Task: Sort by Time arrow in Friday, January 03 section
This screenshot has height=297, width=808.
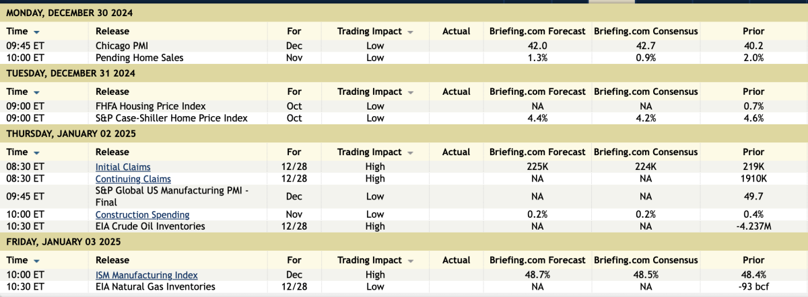Action: [36, 261]
